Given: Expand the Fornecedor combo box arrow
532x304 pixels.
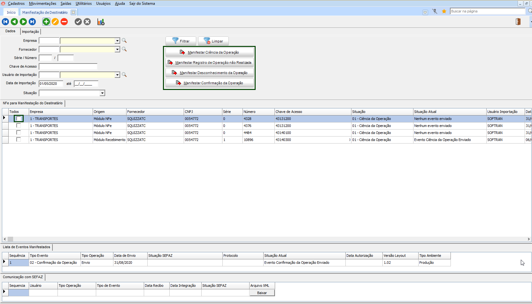Looking at the screenshot, I should (117, 49).
